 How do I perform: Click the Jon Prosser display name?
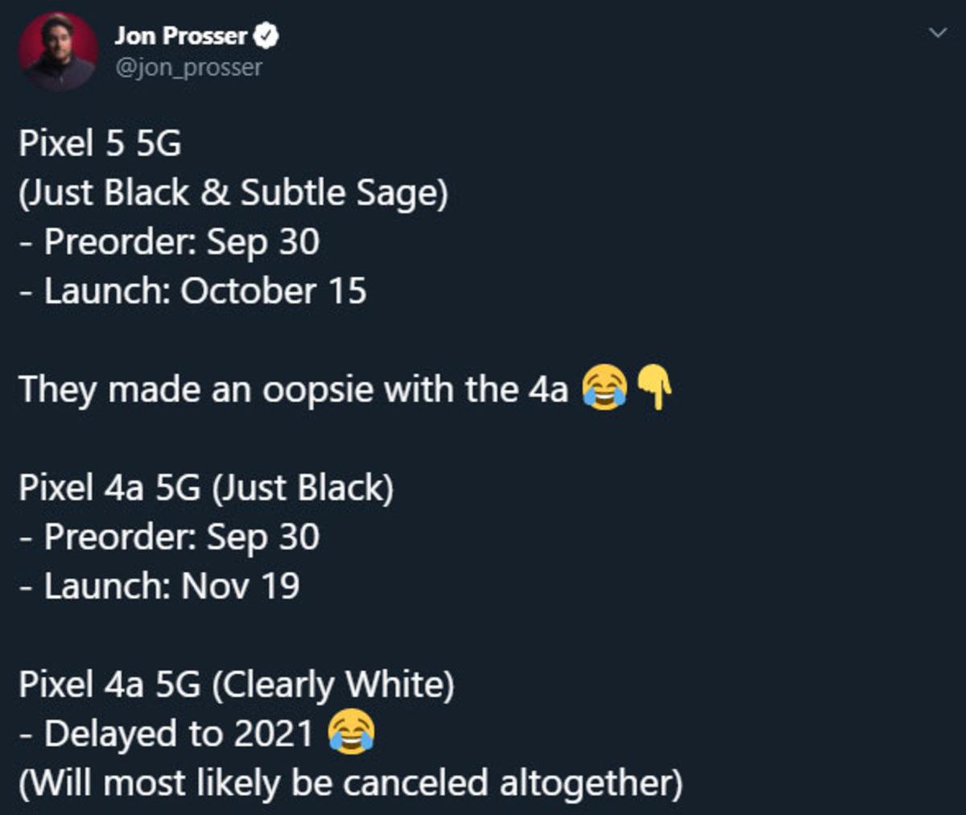[181, 35]
